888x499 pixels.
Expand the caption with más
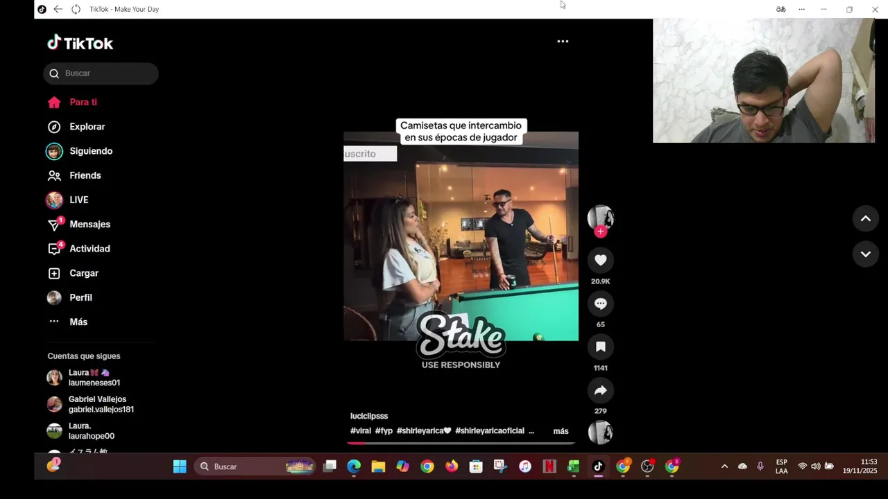point(561,431)
